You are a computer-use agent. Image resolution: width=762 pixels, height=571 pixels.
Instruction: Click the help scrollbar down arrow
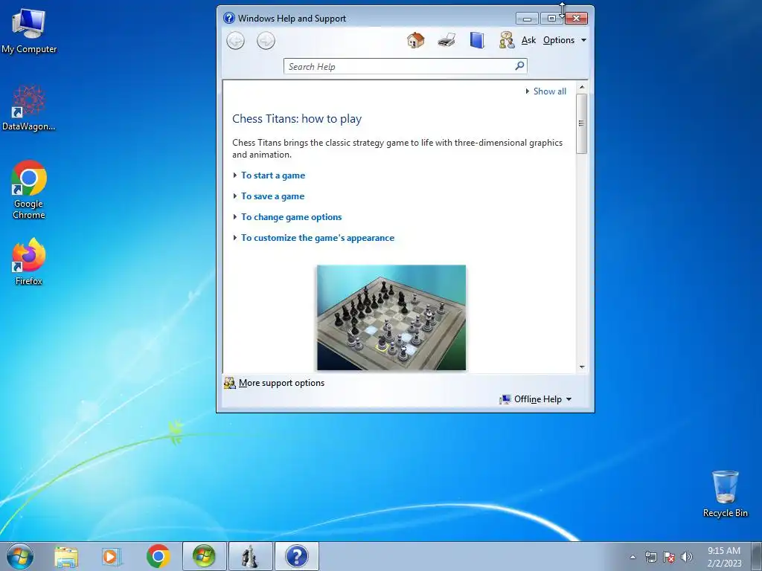[582, 367]
